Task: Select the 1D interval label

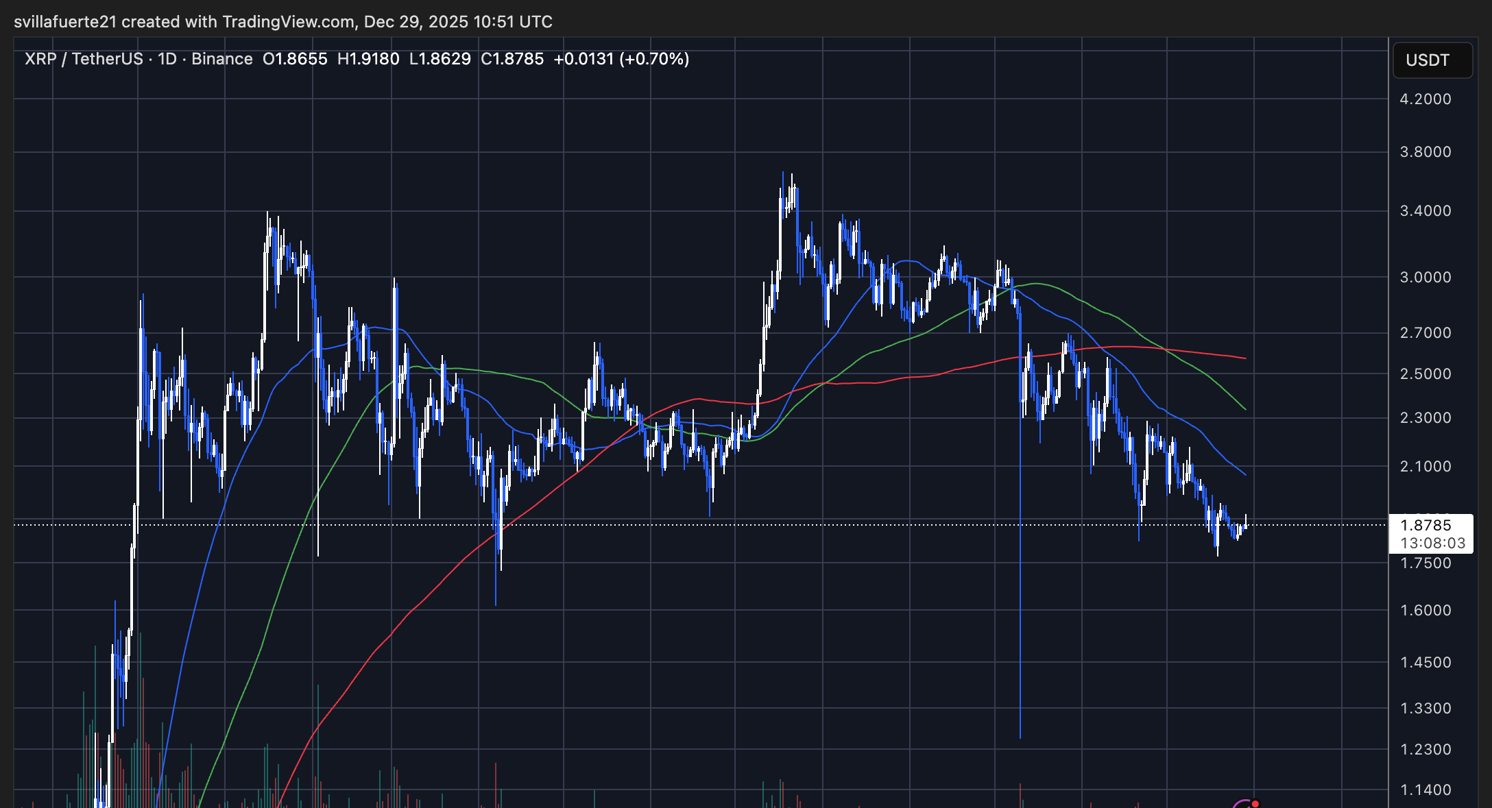Action: (167, 59)
